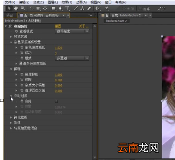Toggle stopwatch for 纹理

22,80
